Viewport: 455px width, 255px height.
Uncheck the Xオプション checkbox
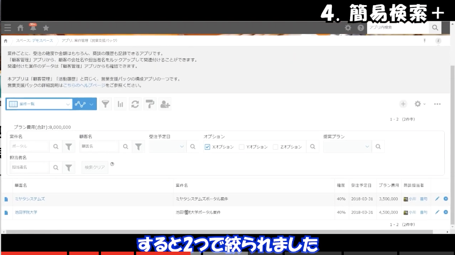[208, 147]
